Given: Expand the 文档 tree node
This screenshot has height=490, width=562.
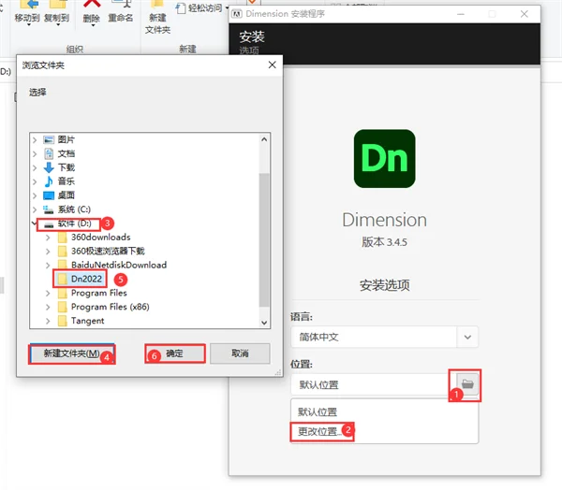Looking at the screenshot, I should (35, 154).
